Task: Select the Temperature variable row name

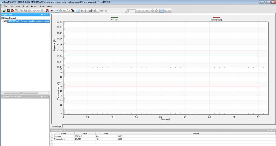Action: [59, 139]
